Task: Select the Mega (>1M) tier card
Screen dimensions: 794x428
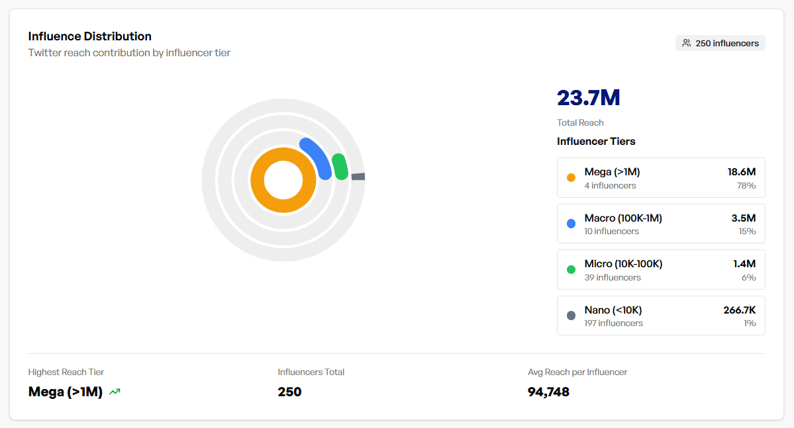Action: tap(660, 177)
